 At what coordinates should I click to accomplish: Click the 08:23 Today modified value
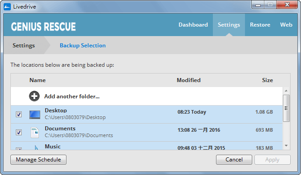(192, 112)
